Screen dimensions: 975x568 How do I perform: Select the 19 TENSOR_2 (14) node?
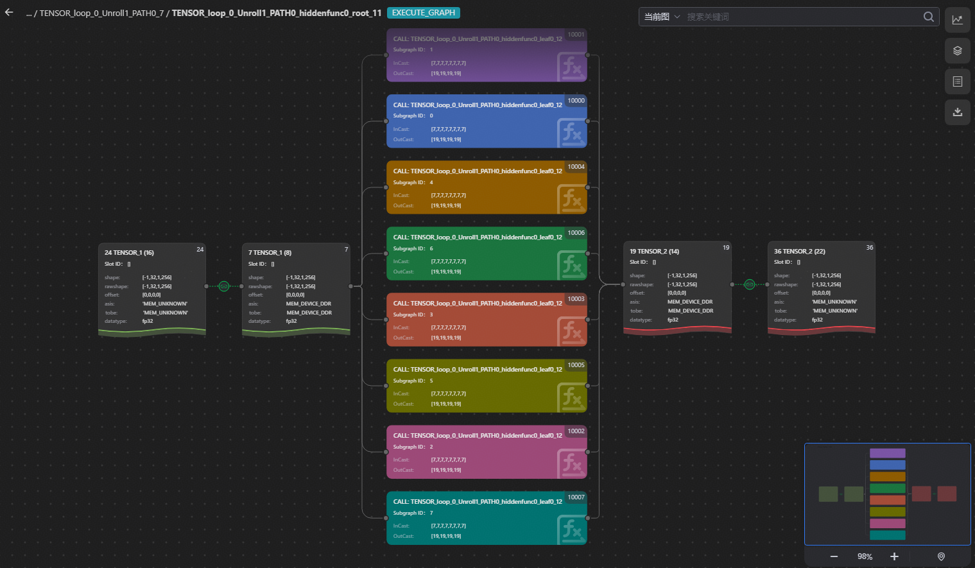pos(677,287)
